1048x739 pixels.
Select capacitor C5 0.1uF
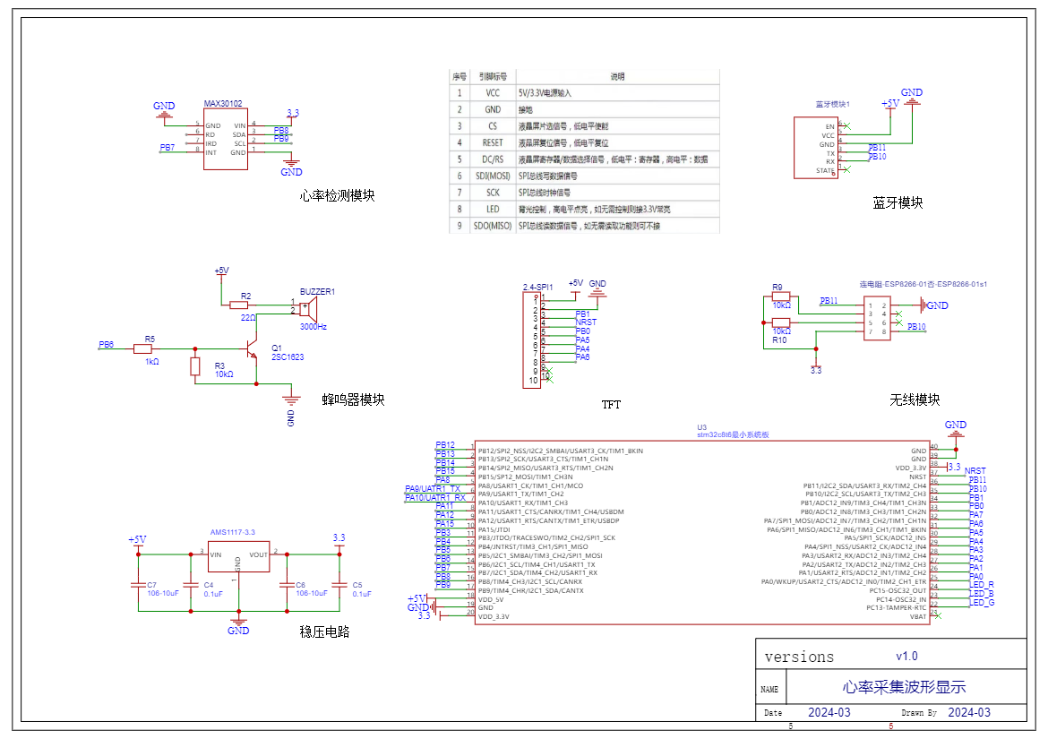(x=339, y=585)
